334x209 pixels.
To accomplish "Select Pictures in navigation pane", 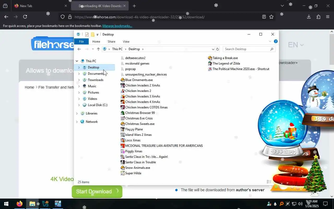I will pyautogui.click(x=93, y=92).
